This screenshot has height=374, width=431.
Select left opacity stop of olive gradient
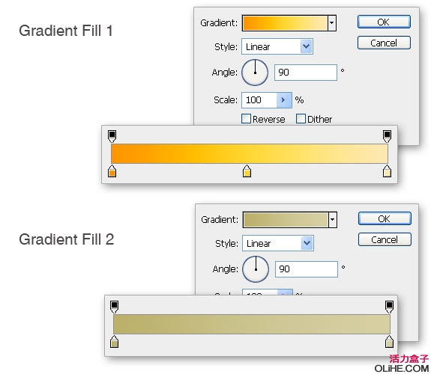[x=115, y=307]
